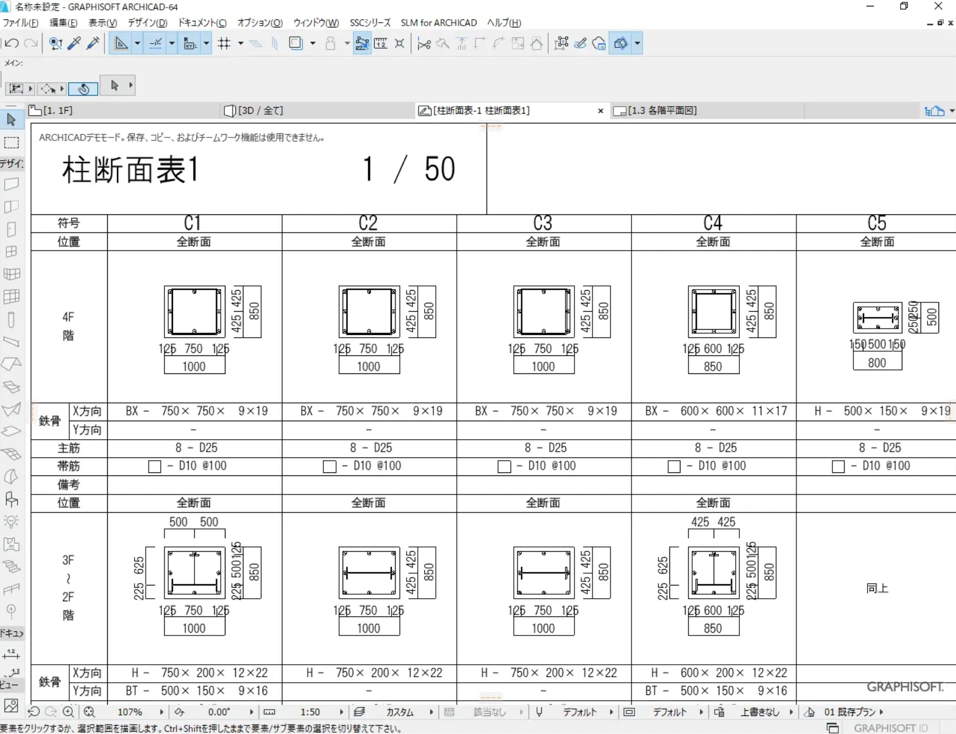956x734 pixels.
Task: Click the GRAPHISOFT ID button
Action: 891,728
